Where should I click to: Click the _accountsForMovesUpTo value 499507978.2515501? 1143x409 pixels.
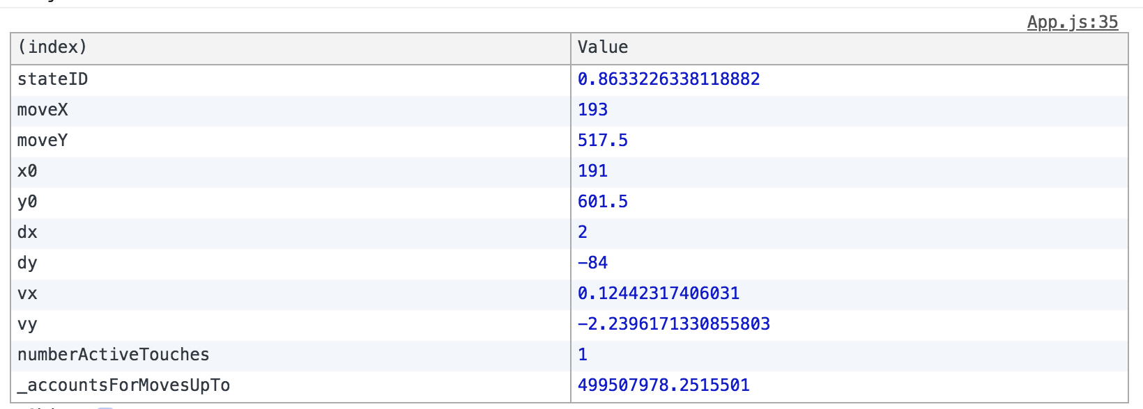pos(663,385)
